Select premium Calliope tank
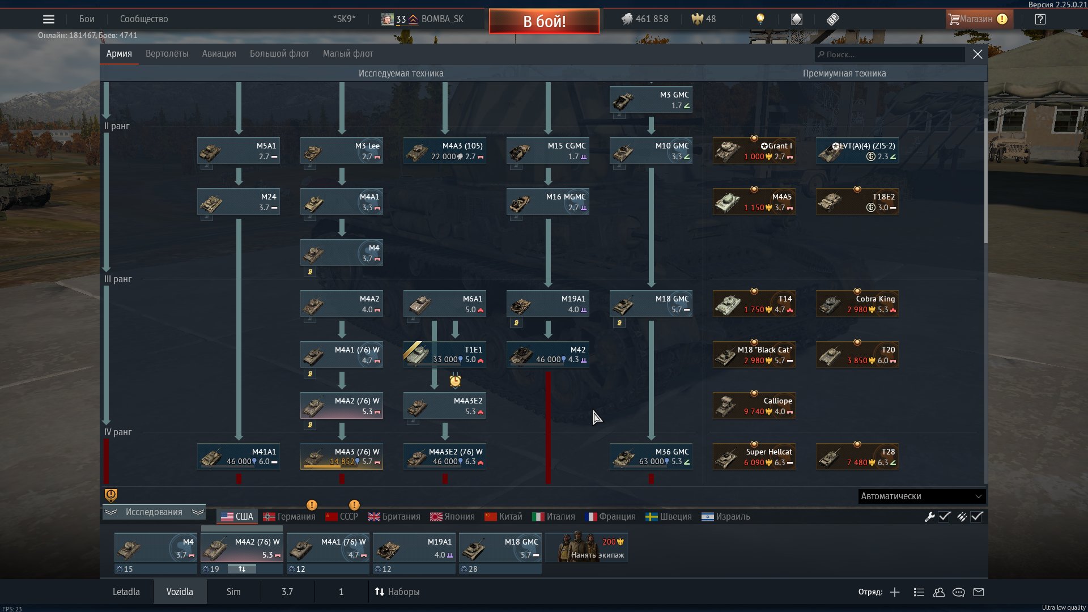This screenshot has width=1088, height=612. tap(754, 406)
